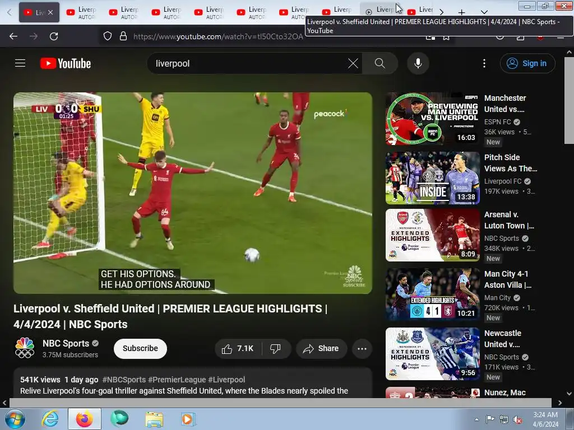The image size is (574, 430).
Task: Click the 541K views description text
Action: pos(40,380)
